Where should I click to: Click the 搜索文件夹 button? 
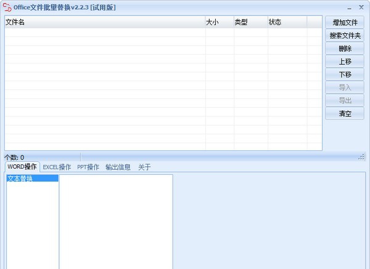pyautogui.click(x=345, y=36)
